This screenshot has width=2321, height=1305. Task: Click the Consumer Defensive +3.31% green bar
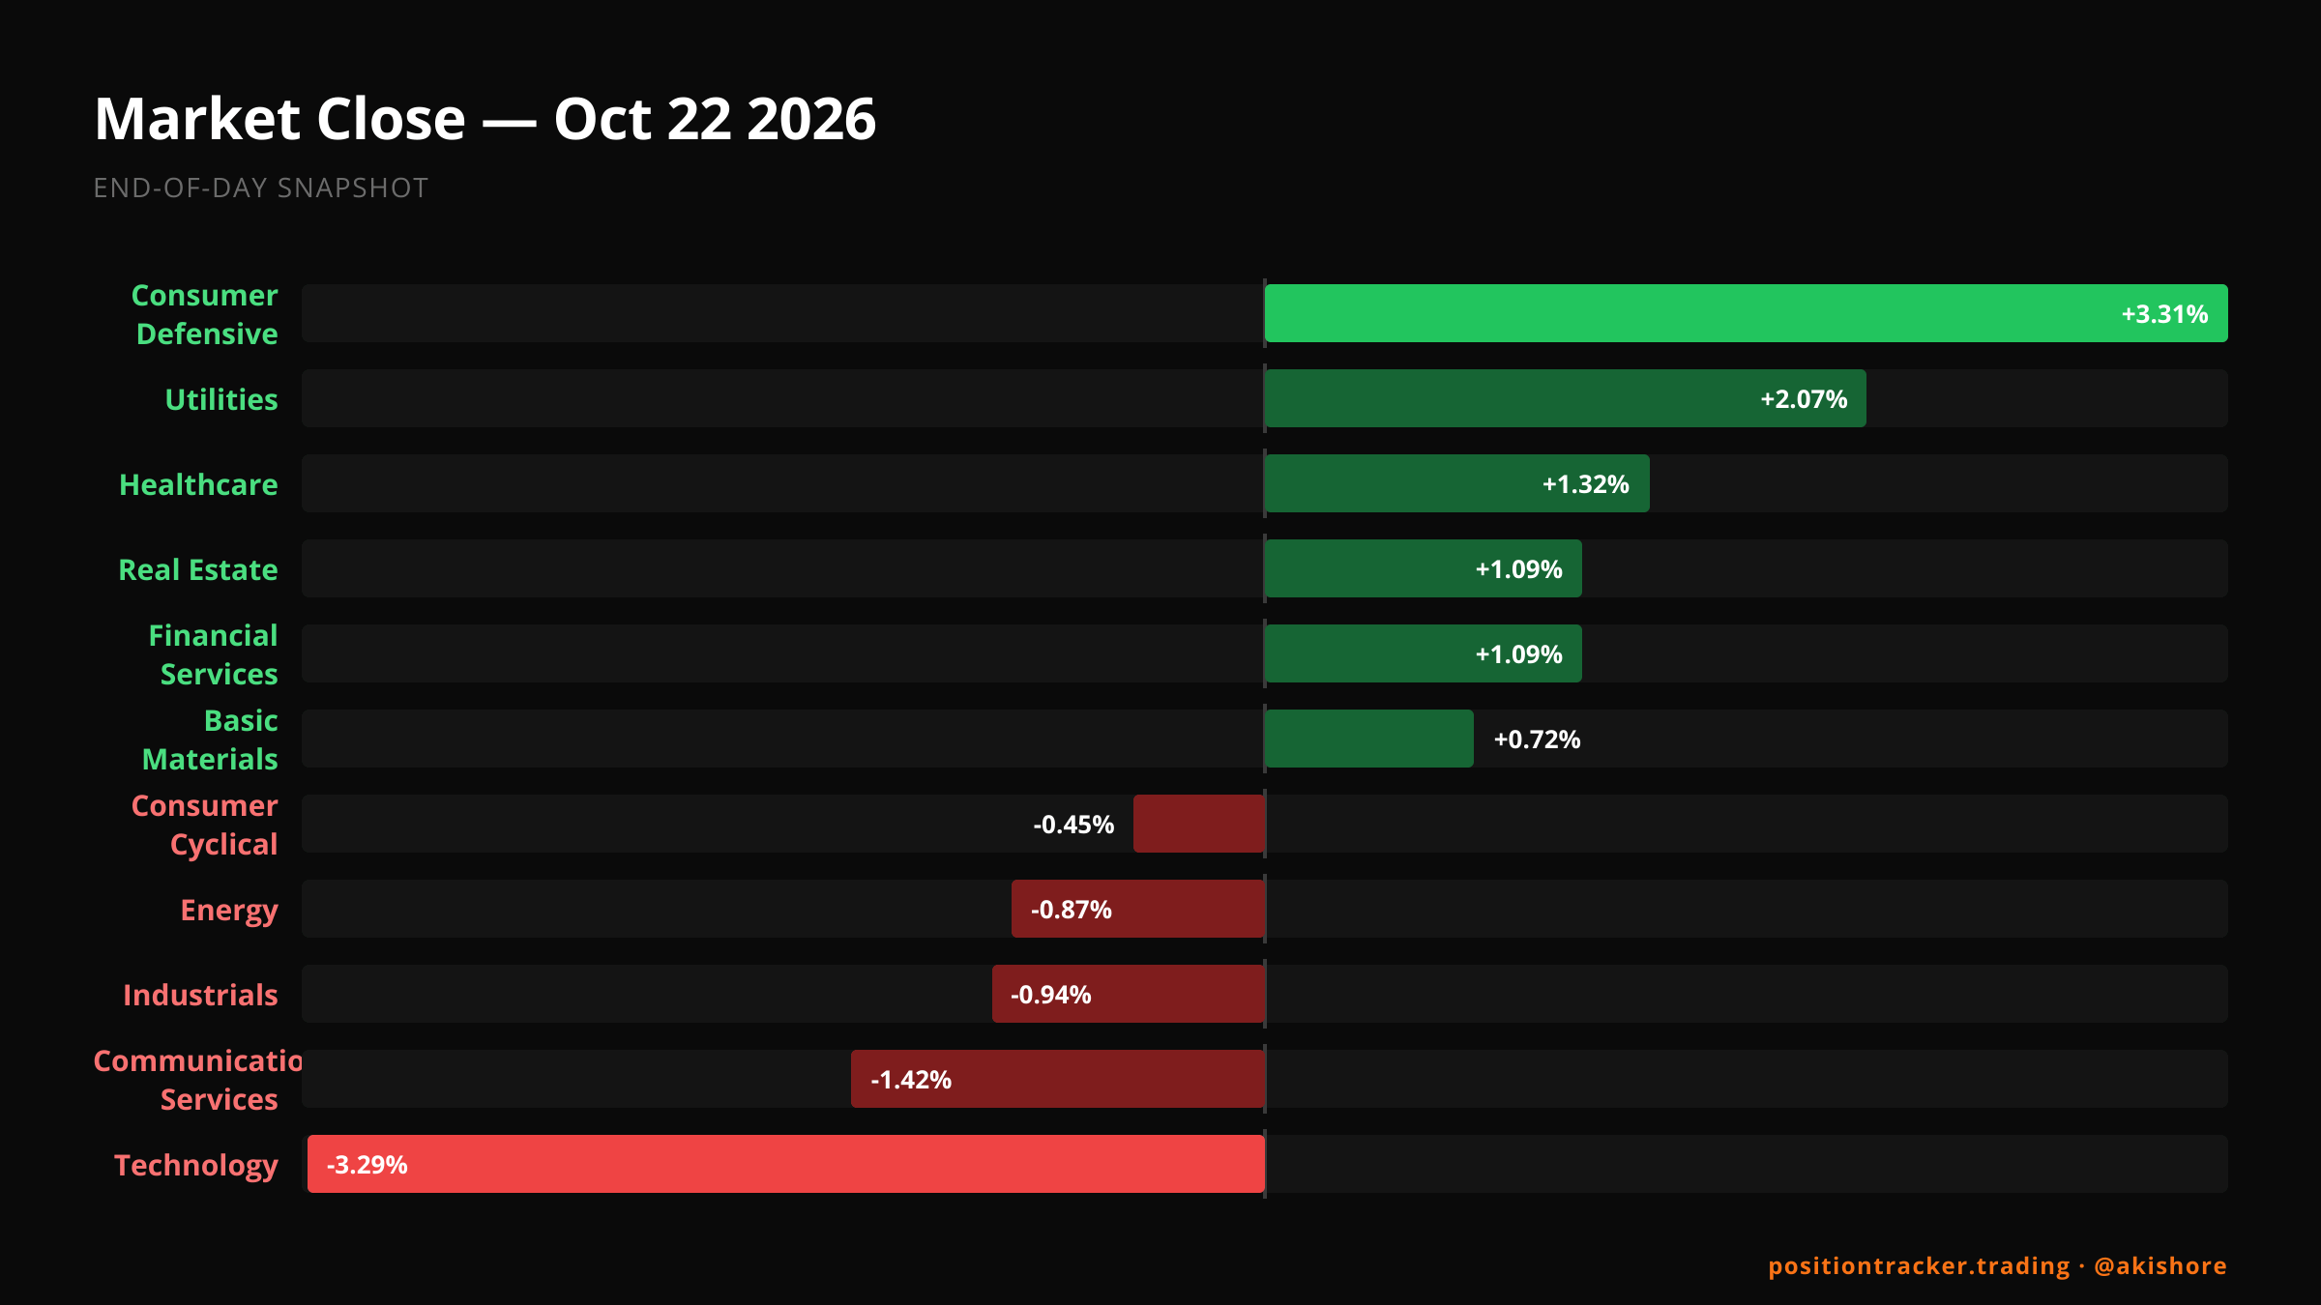[1746, 313]
